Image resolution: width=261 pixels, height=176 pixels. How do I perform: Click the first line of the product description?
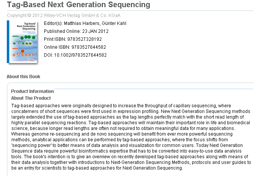point(125,105)
